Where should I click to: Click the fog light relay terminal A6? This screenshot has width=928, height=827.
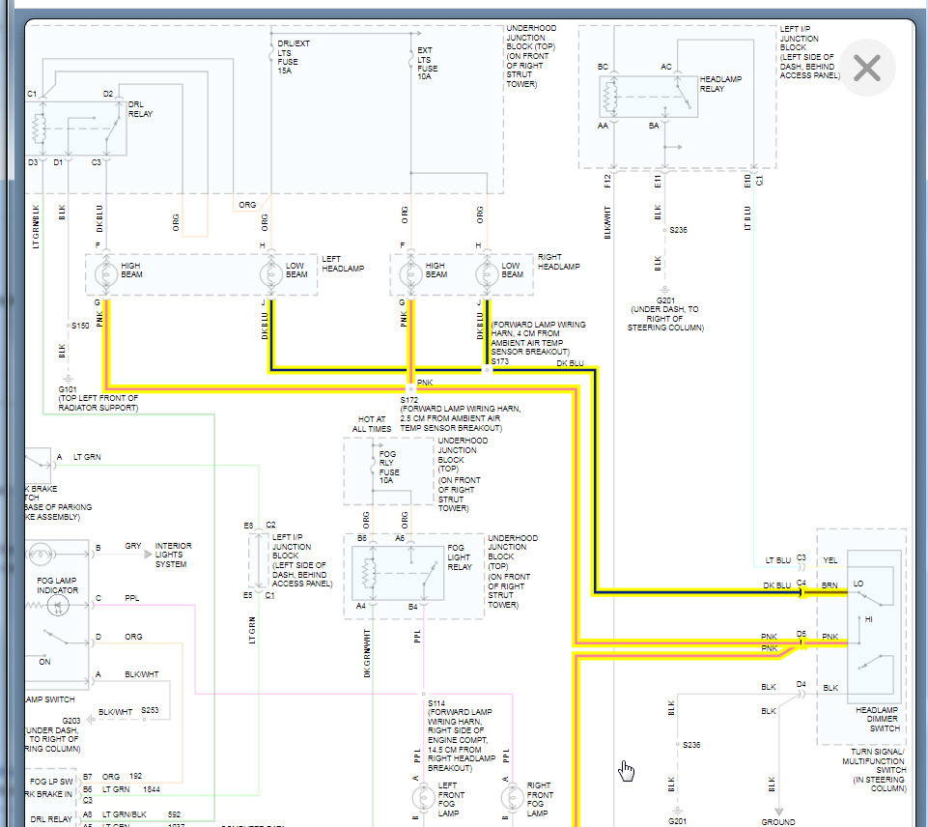click(400, 538)
